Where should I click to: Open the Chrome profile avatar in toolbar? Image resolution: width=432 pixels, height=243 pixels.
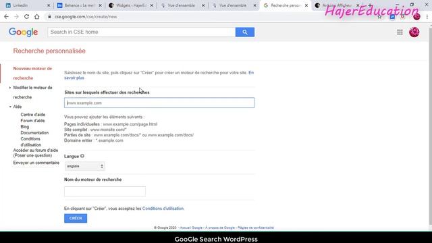point(416,17)
